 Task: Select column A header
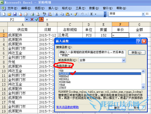pos(23,24)
